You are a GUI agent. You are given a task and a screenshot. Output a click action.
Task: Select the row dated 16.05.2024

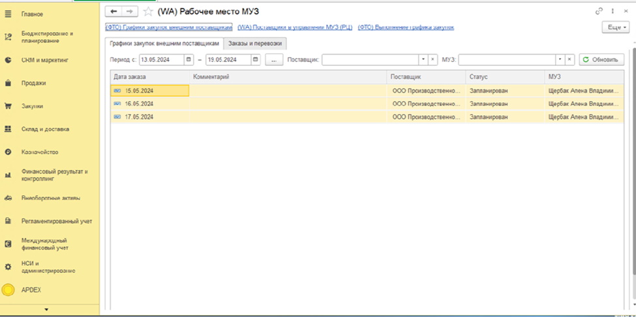(139, 104)
